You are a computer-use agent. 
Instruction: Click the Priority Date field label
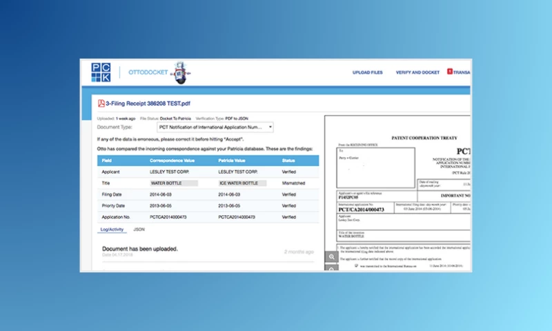(113, 205)
